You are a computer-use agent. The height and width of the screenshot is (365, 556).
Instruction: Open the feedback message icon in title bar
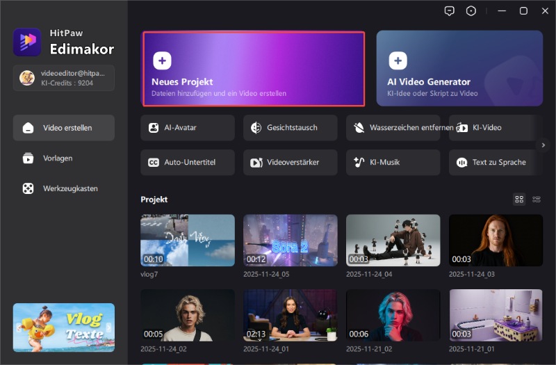tap(450, 11)
